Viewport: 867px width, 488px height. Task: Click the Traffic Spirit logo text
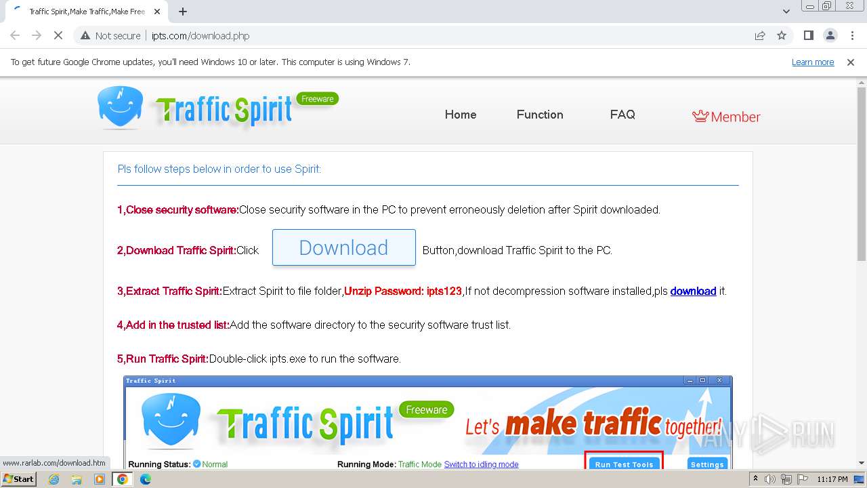[x=225, y=110]
